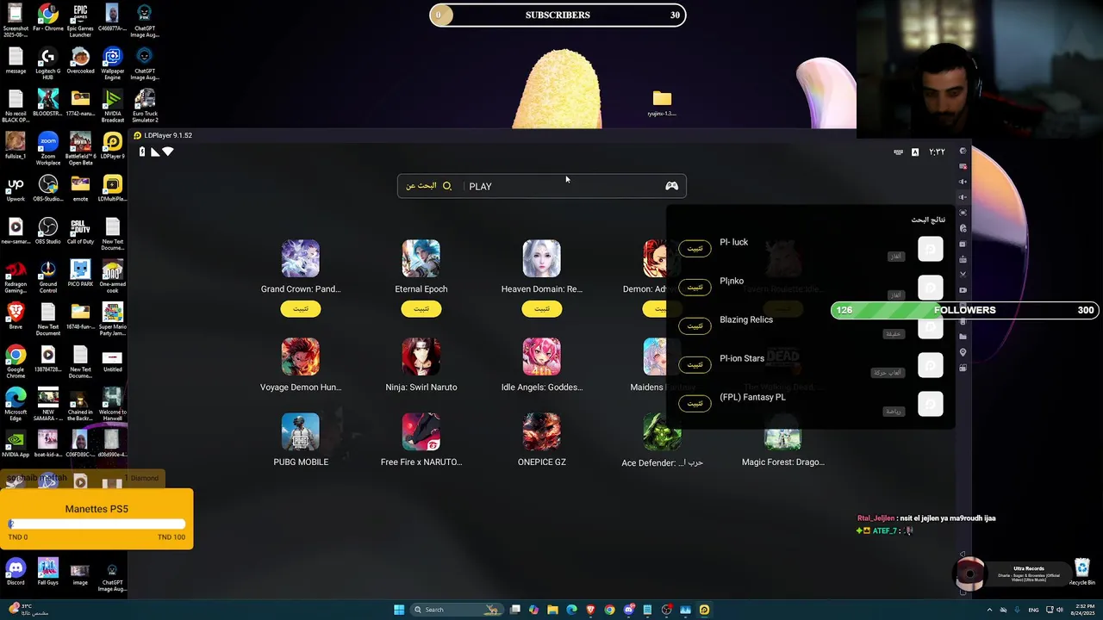Image resolution: width=1103 pixels, height=620 pixels.
Task: Open LDPlayer 9 desktop shortcut
Action: [x=112, y=146]
